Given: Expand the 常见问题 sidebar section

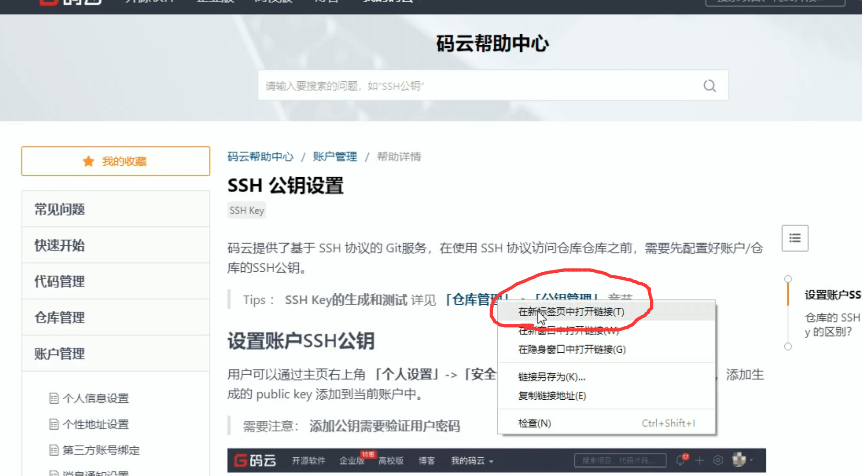Looking at the screenshot, I should click(x=116, y=209).
